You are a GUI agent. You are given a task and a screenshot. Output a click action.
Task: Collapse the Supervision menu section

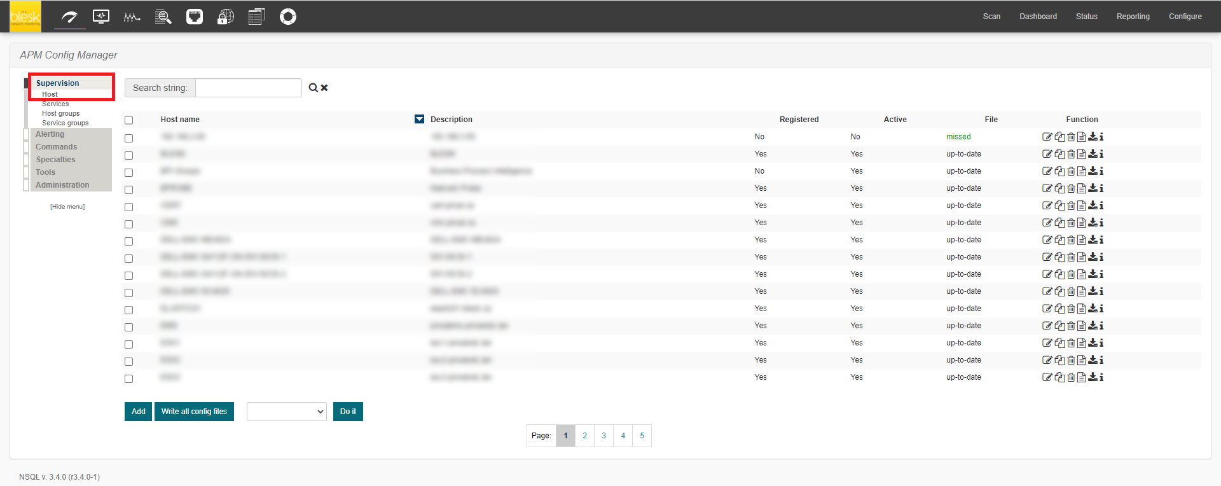tap(58, 83)
